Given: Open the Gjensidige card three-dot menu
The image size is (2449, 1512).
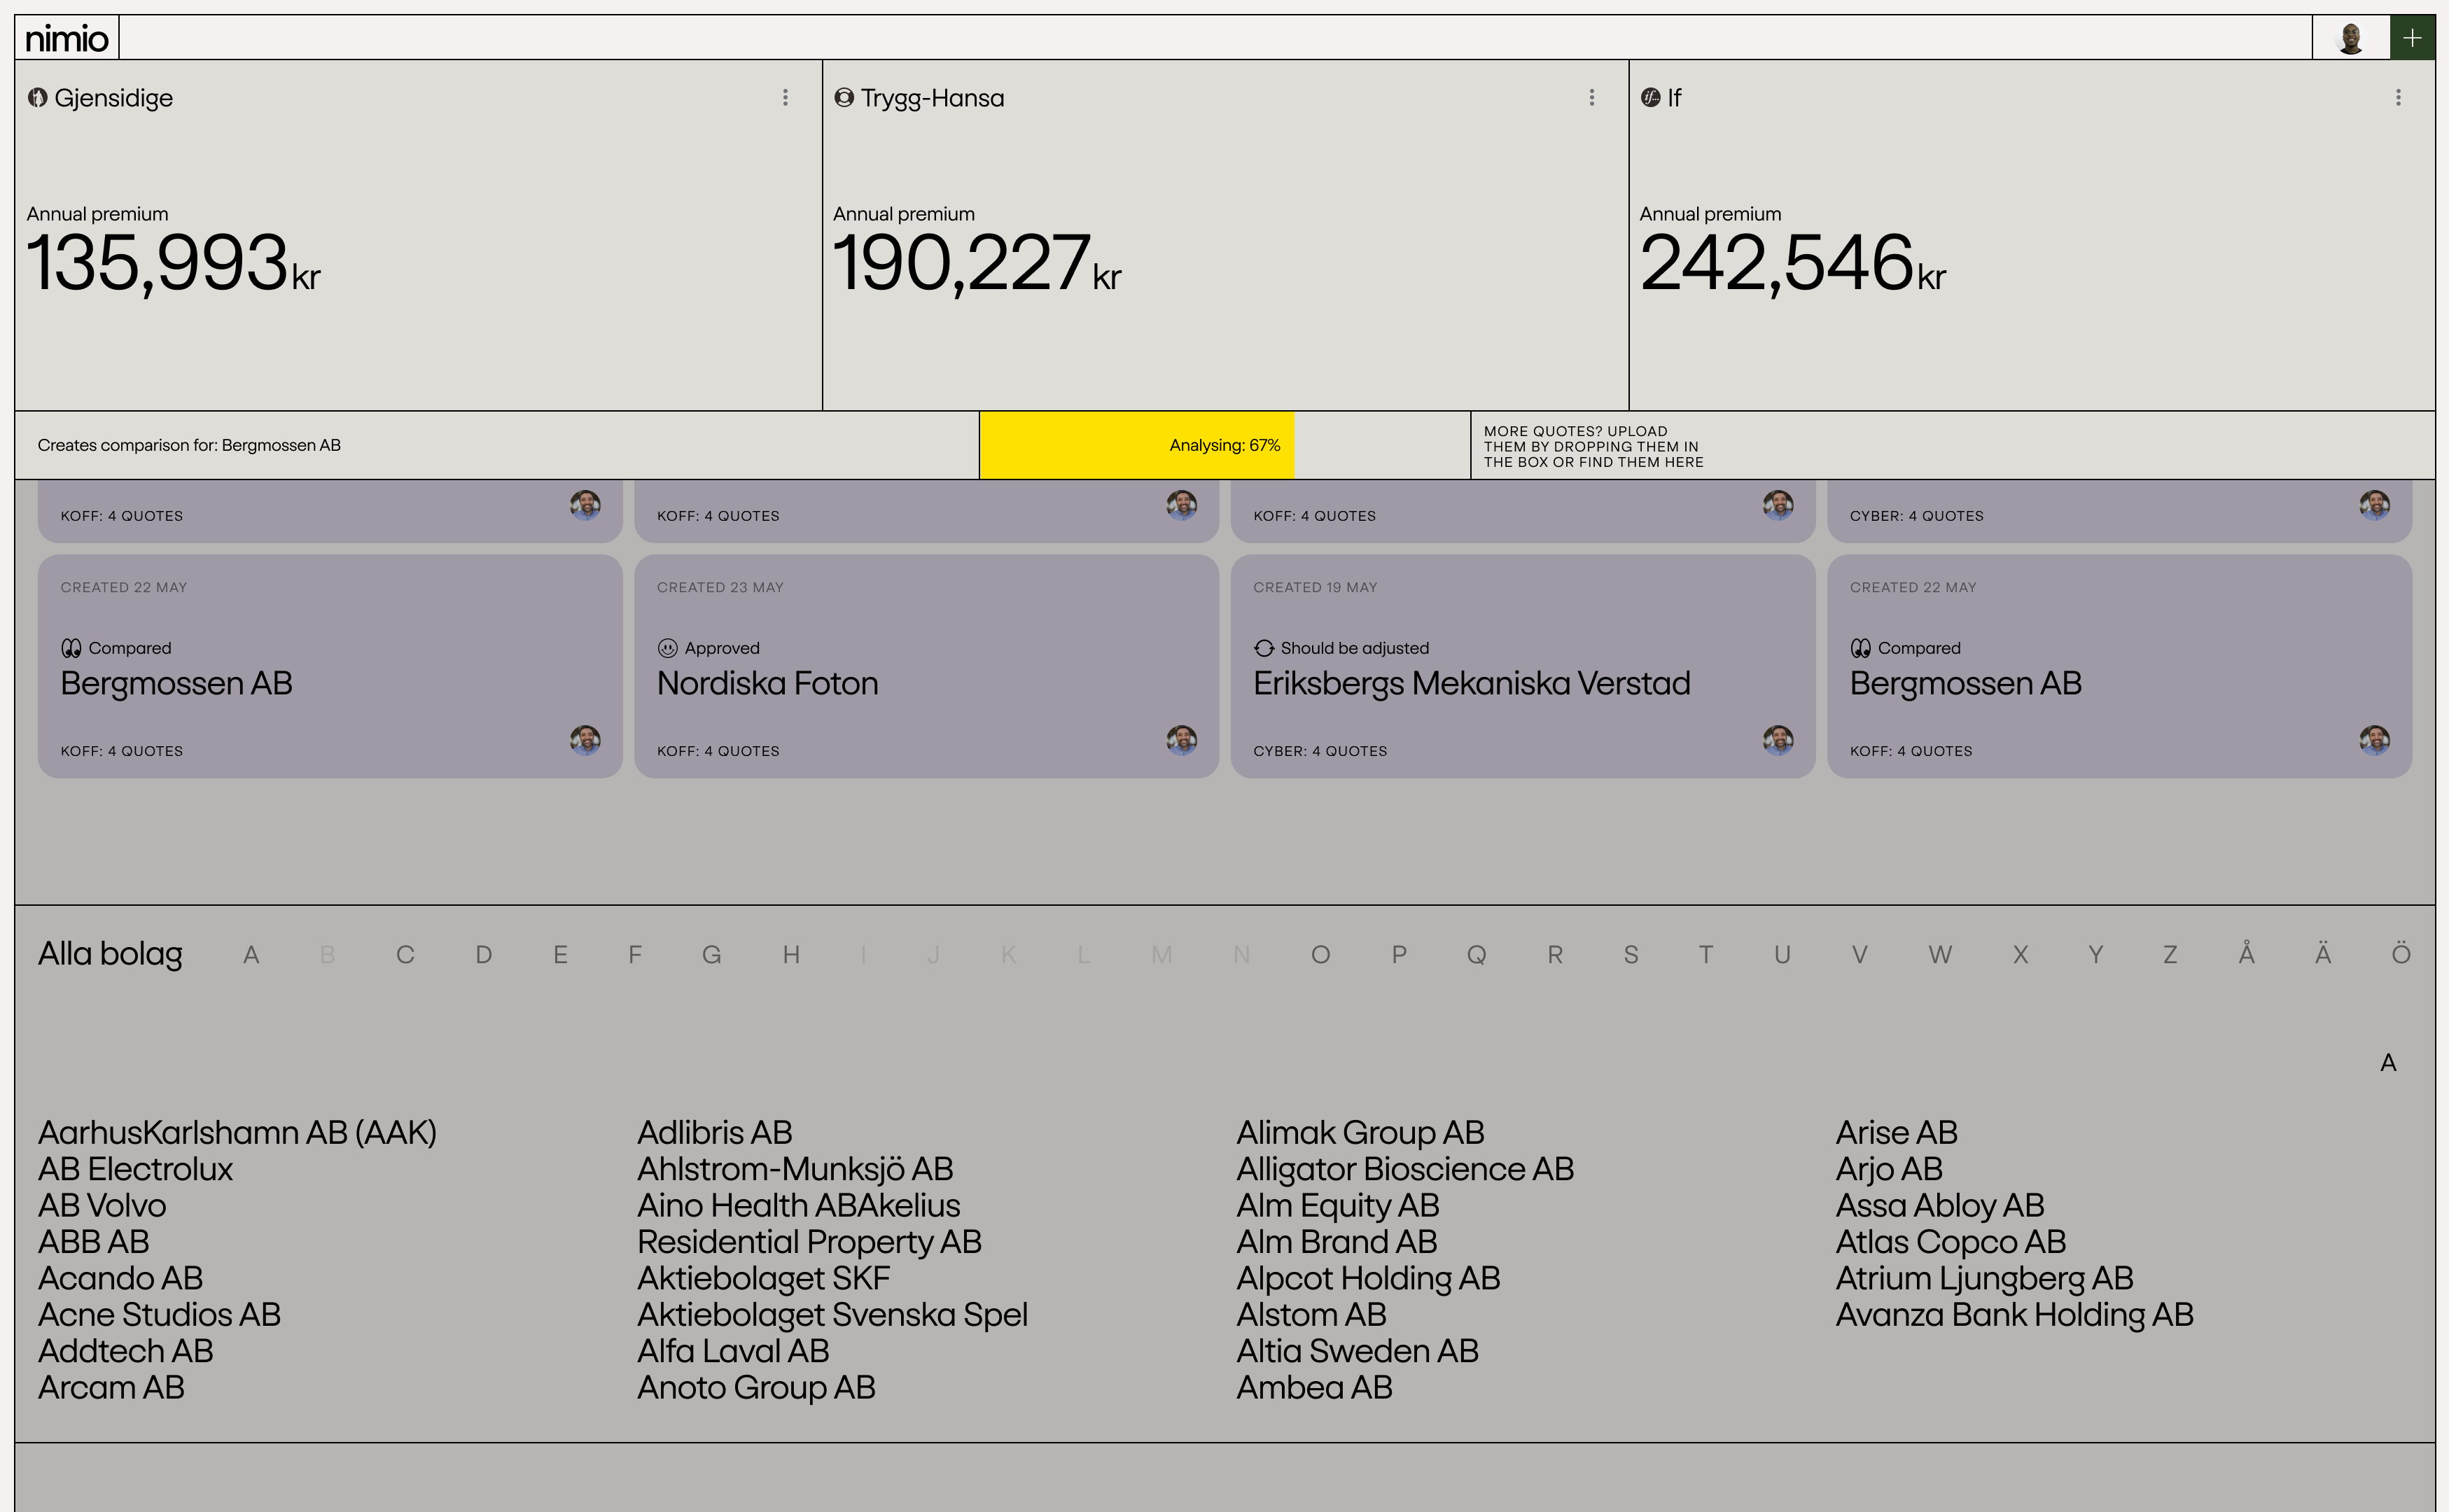Looking at the screenshot, I should coord(785,97).
